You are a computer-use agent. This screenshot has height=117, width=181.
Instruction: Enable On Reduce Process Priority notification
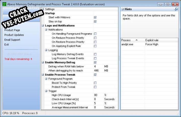95,38
